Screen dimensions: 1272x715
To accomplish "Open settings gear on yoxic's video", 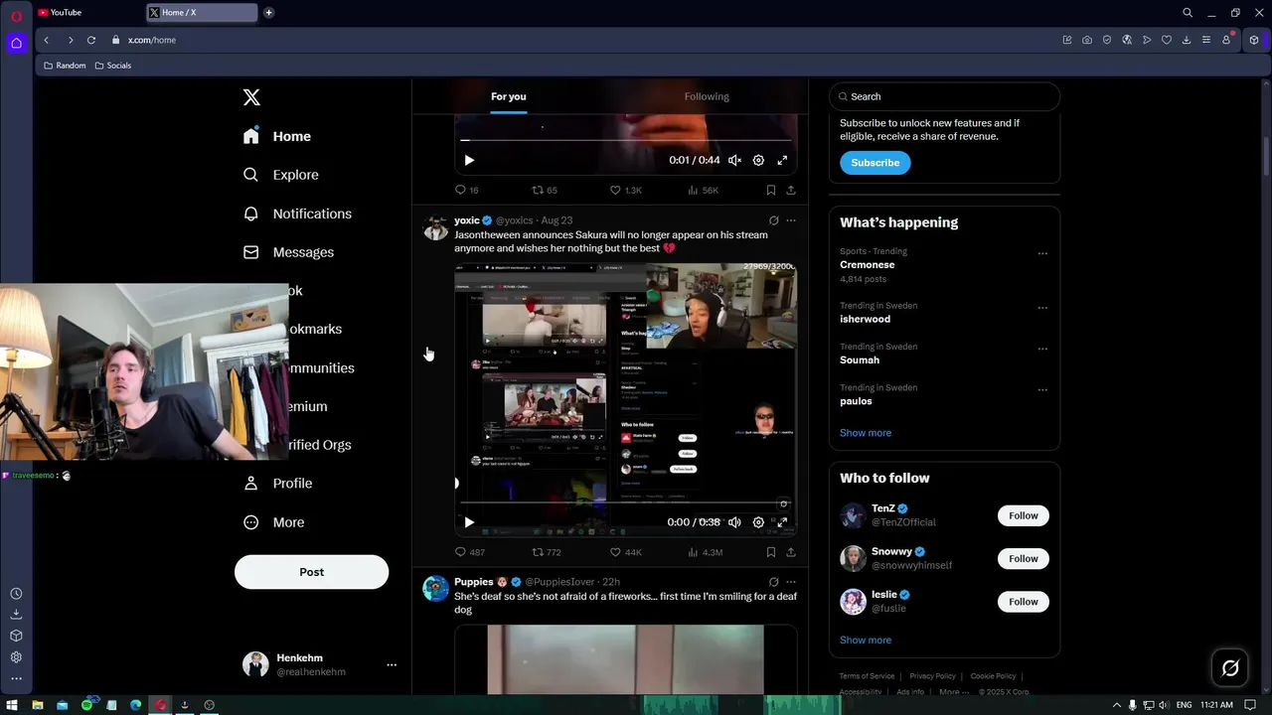I will click(x=758, y=522).
